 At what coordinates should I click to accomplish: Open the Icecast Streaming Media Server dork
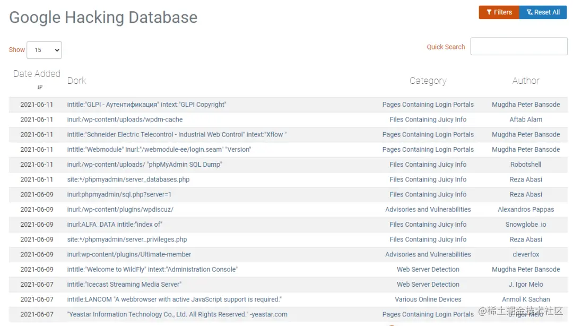point(124,284)
